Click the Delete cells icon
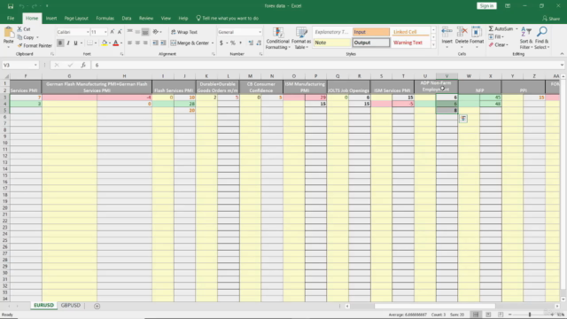The height and width of the screenshot is (319, 567). [462, 33]
